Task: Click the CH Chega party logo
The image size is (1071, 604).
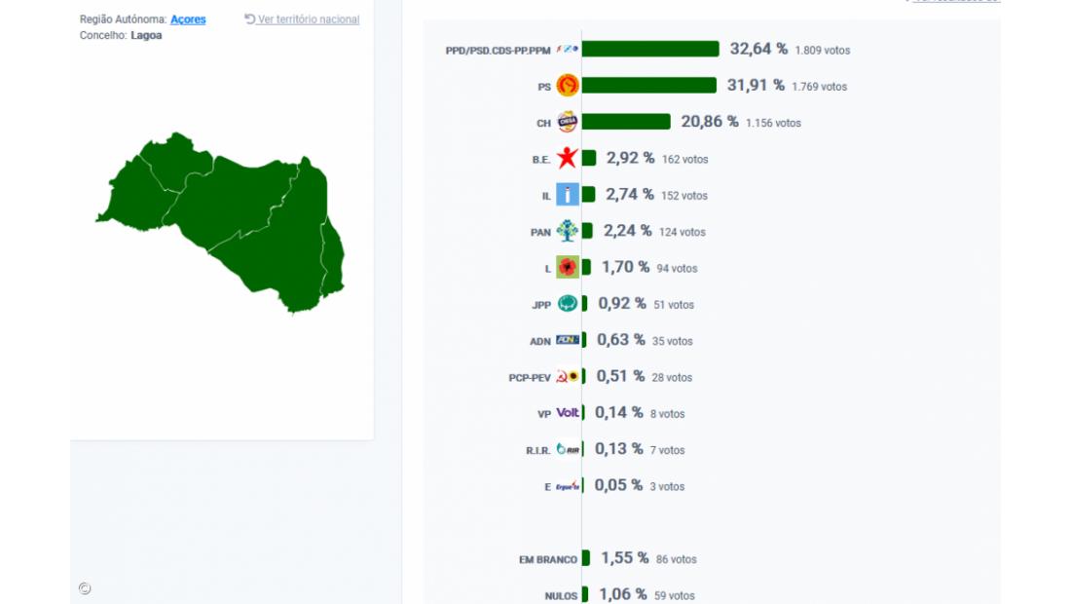Action: click(568, 123)
